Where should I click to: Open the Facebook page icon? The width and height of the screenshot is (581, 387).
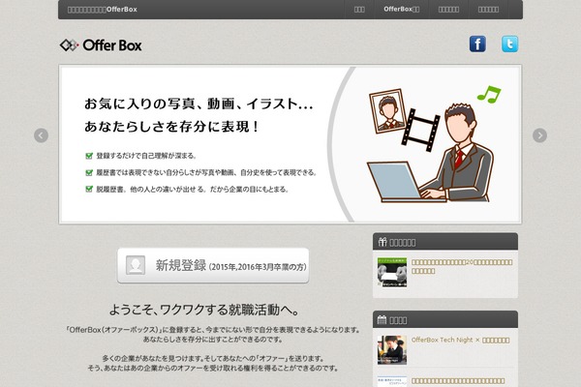[x=477, y=45]
